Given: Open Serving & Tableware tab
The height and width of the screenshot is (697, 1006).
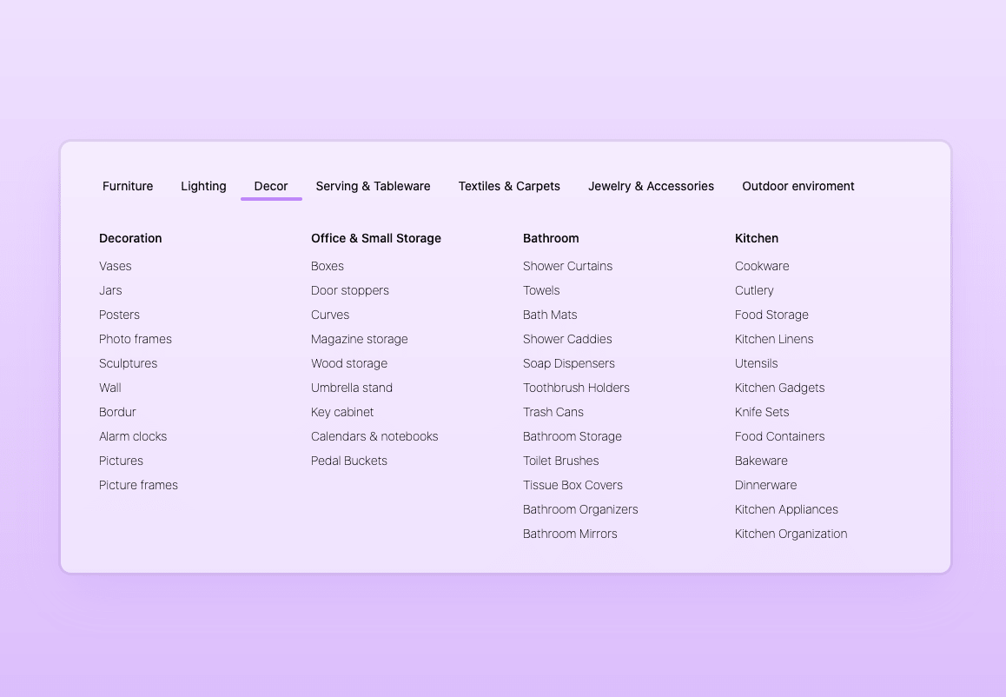Looking at the screenshot, I should pyautogui.click(x=373, y=186).
